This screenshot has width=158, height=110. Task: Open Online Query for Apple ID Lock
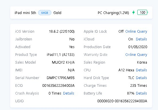click(136, 32)
